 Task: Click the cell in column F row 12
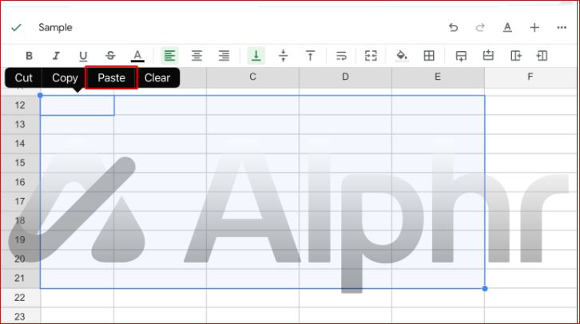[530, 105]
